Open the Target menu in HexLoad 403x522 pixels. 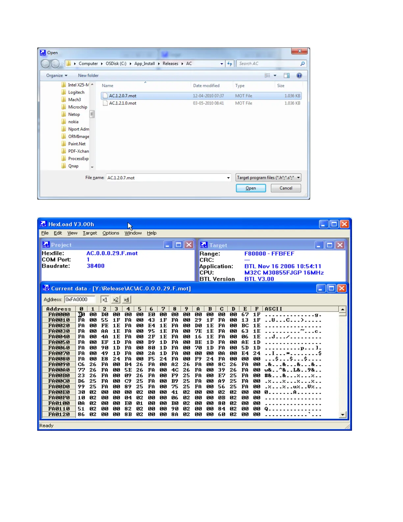click(90, 233)
